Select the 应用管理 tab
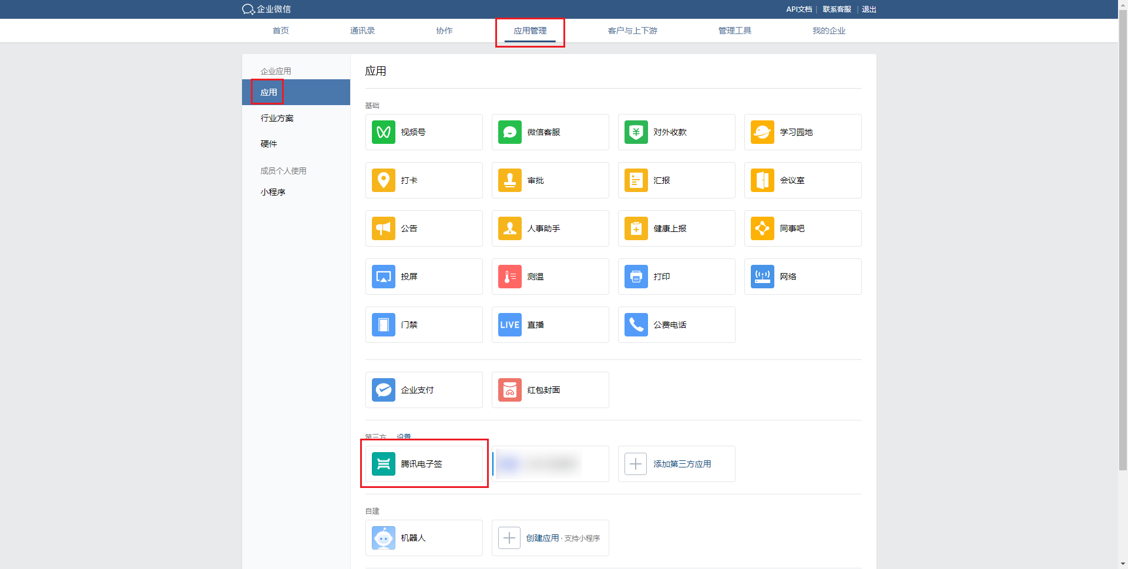Image resolution: width=1128 pixels, height=569 pixels. (x=530, y=31)
